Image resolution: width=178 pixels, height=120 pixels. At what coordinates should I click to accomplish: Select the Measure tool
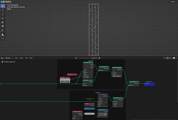pos(3,35)
